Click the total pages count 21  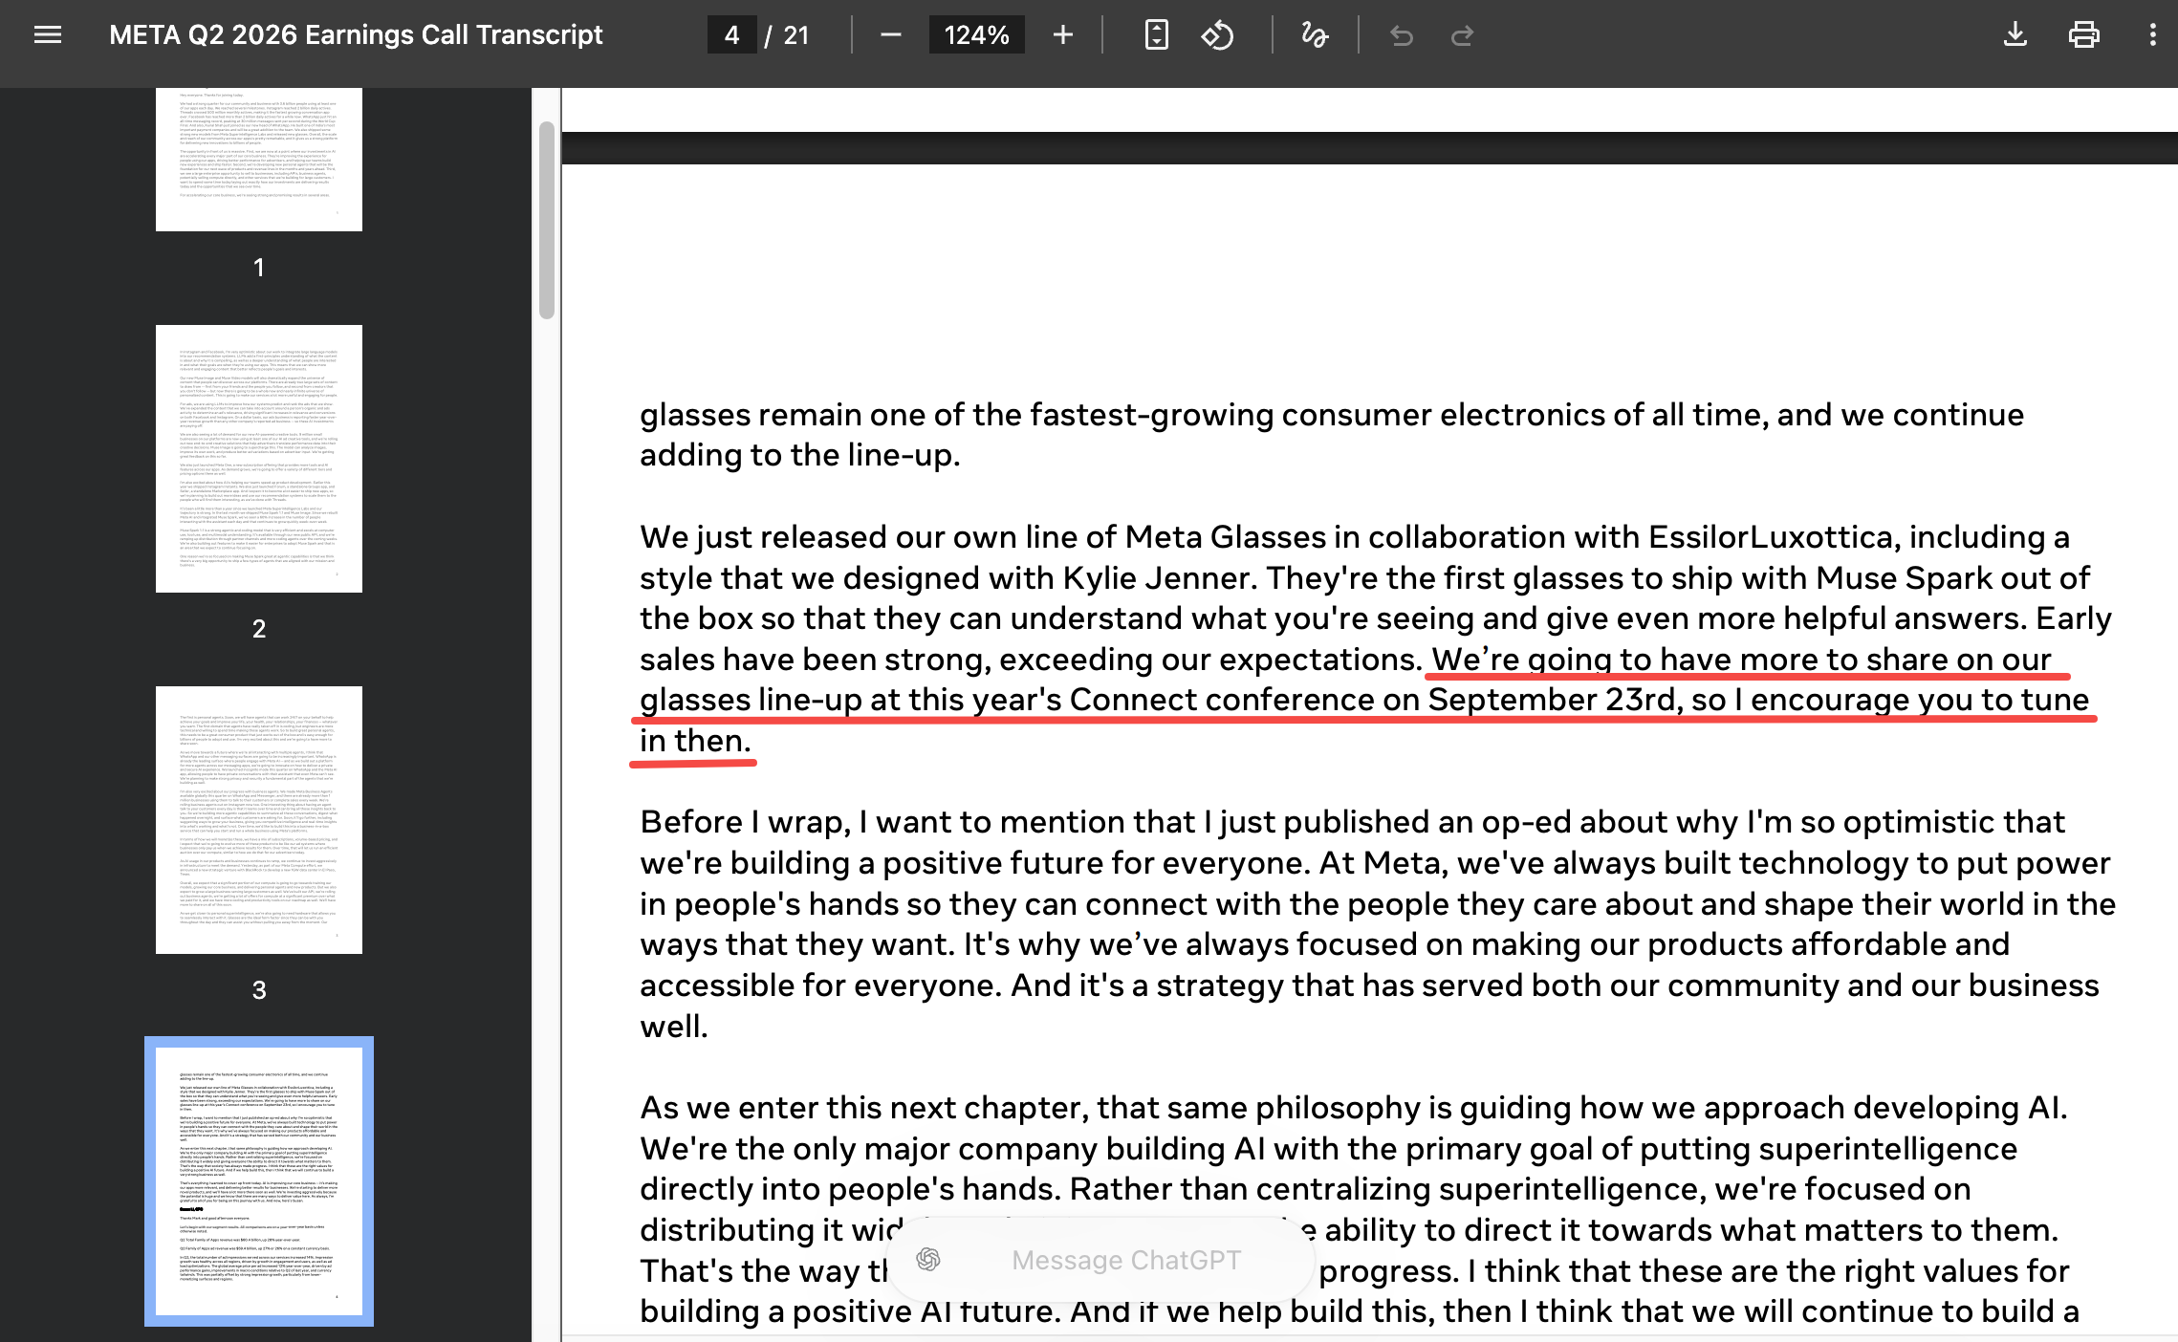tap(796, 35)
